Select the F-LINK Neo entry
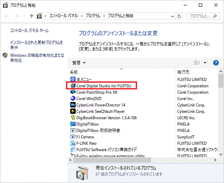The height and width of the screenshot is (183, 224). tap(87, 143)
